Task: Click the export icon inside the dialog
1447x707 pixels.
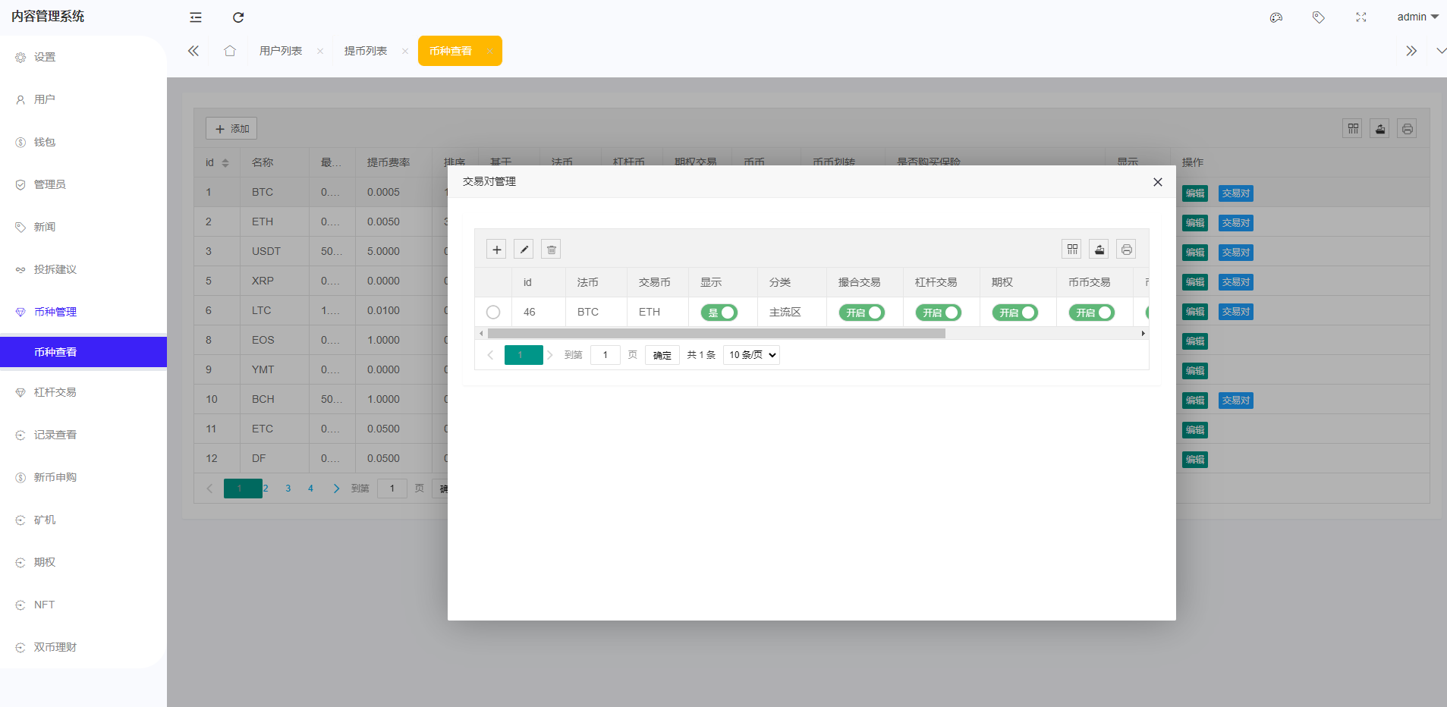Action: [x=1099, y=248]
